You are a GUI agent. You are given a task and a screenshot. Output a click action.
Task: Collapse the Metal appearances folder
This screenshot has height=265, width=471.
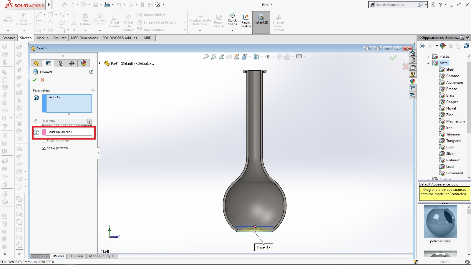(x=428, y=63)
